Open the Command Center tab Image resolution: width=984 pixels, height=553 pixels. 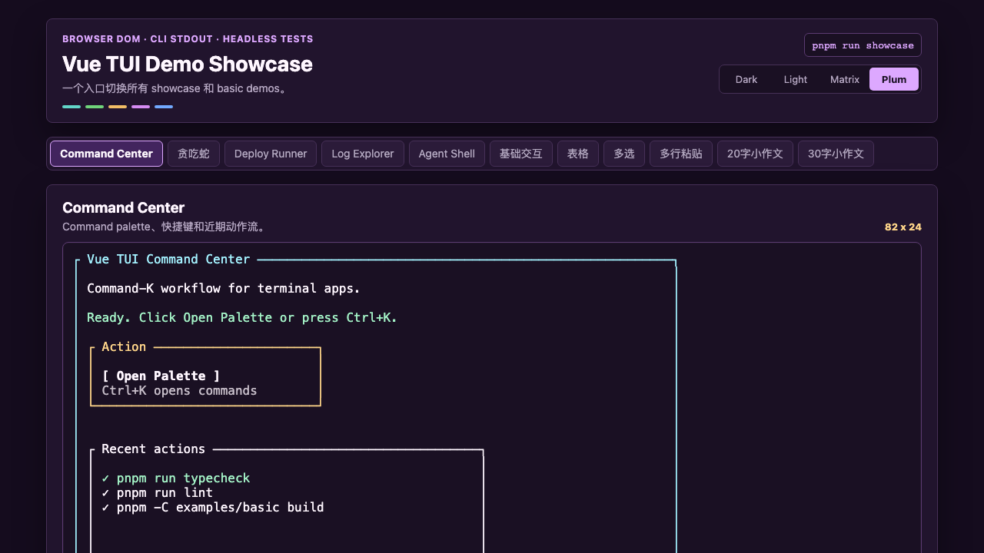(106, 154)
